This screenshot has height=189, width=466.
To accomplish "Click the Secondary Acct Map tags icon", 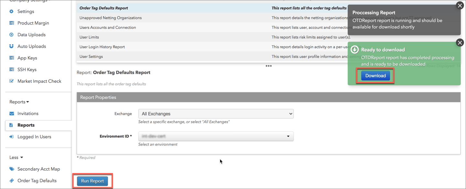I will 12,169.
